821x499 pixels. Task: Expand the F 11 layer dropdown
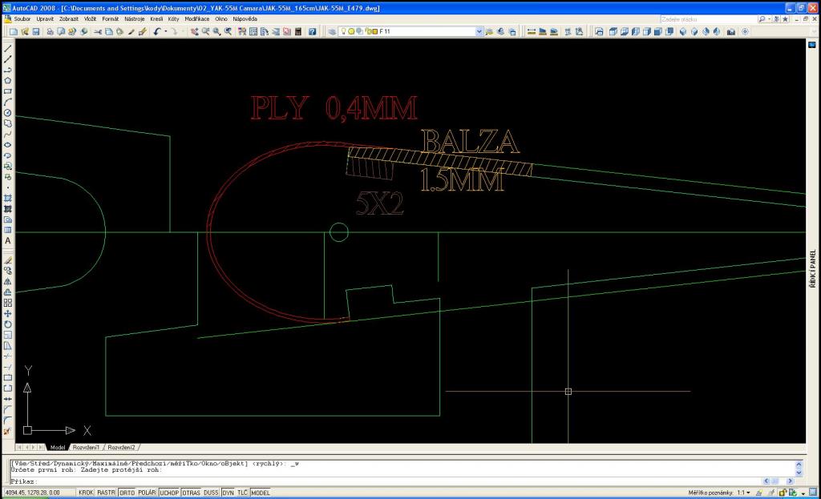pyautogui.click(x=479, y=31)
